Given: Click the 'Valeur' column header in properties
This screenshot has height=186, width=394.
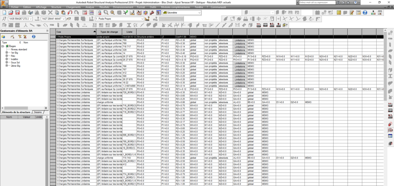Looking at the screenshot, I should click(x=27, y=117).
